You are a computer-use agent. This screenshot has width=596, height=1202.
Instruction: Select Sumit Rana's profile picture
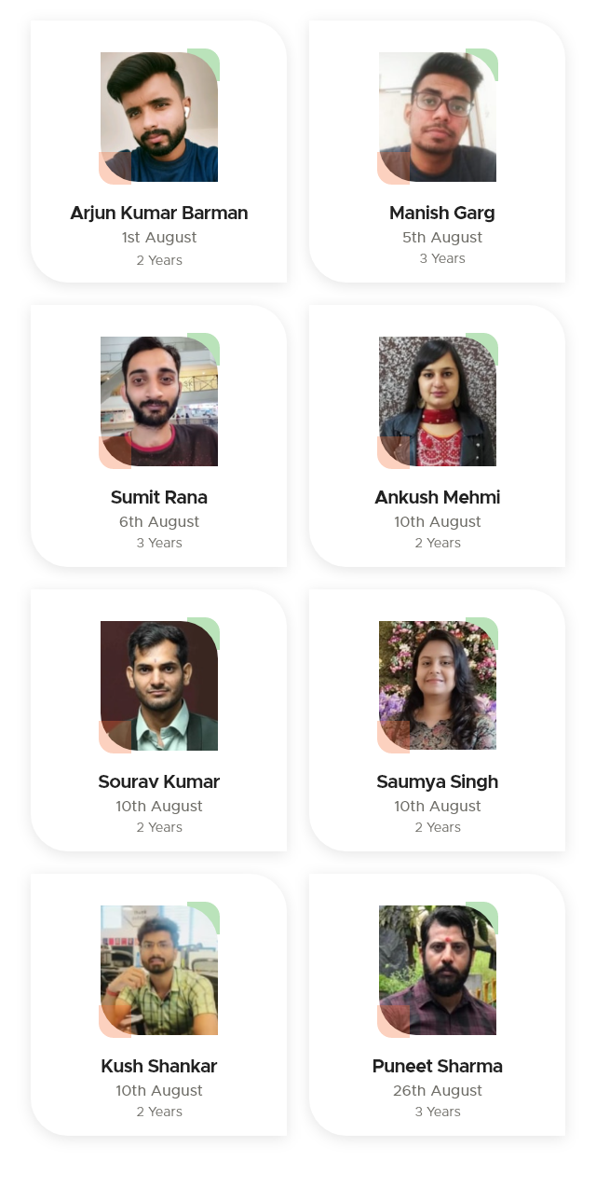point(159,401)
